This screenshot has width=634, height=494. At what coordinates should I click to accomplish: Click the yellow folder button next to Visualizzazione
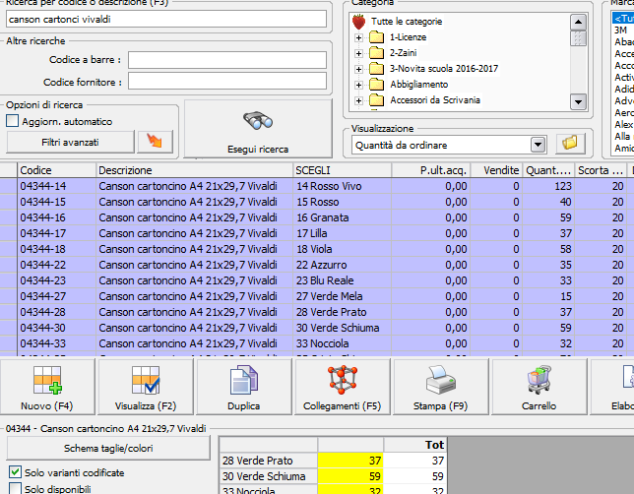570,144
